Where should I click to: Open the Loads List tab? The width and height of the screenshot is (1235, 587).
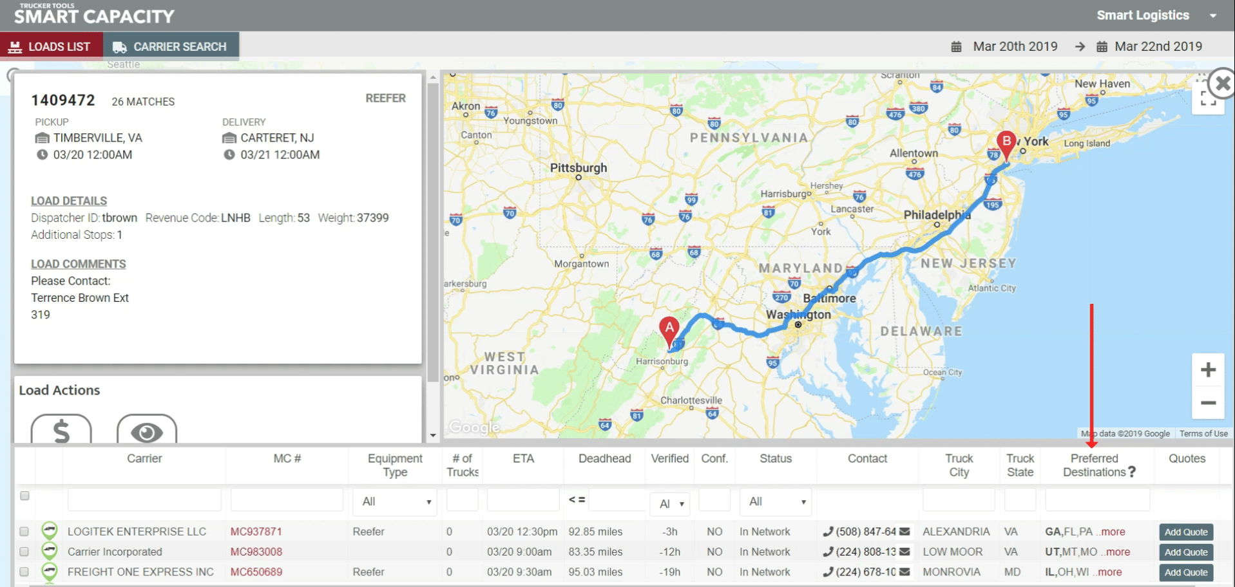(x=52, y=46)
